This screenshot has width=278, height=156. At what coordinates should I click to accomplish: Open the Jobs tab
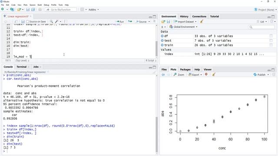[x=36, y=67]
